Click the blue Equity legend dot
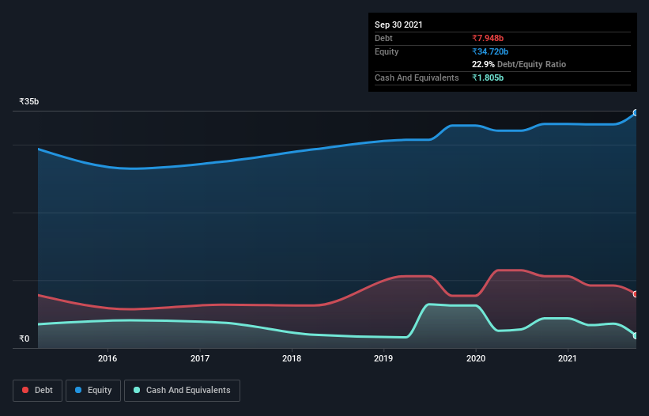This screenshot has height=416, width=649. click(78, 390)
